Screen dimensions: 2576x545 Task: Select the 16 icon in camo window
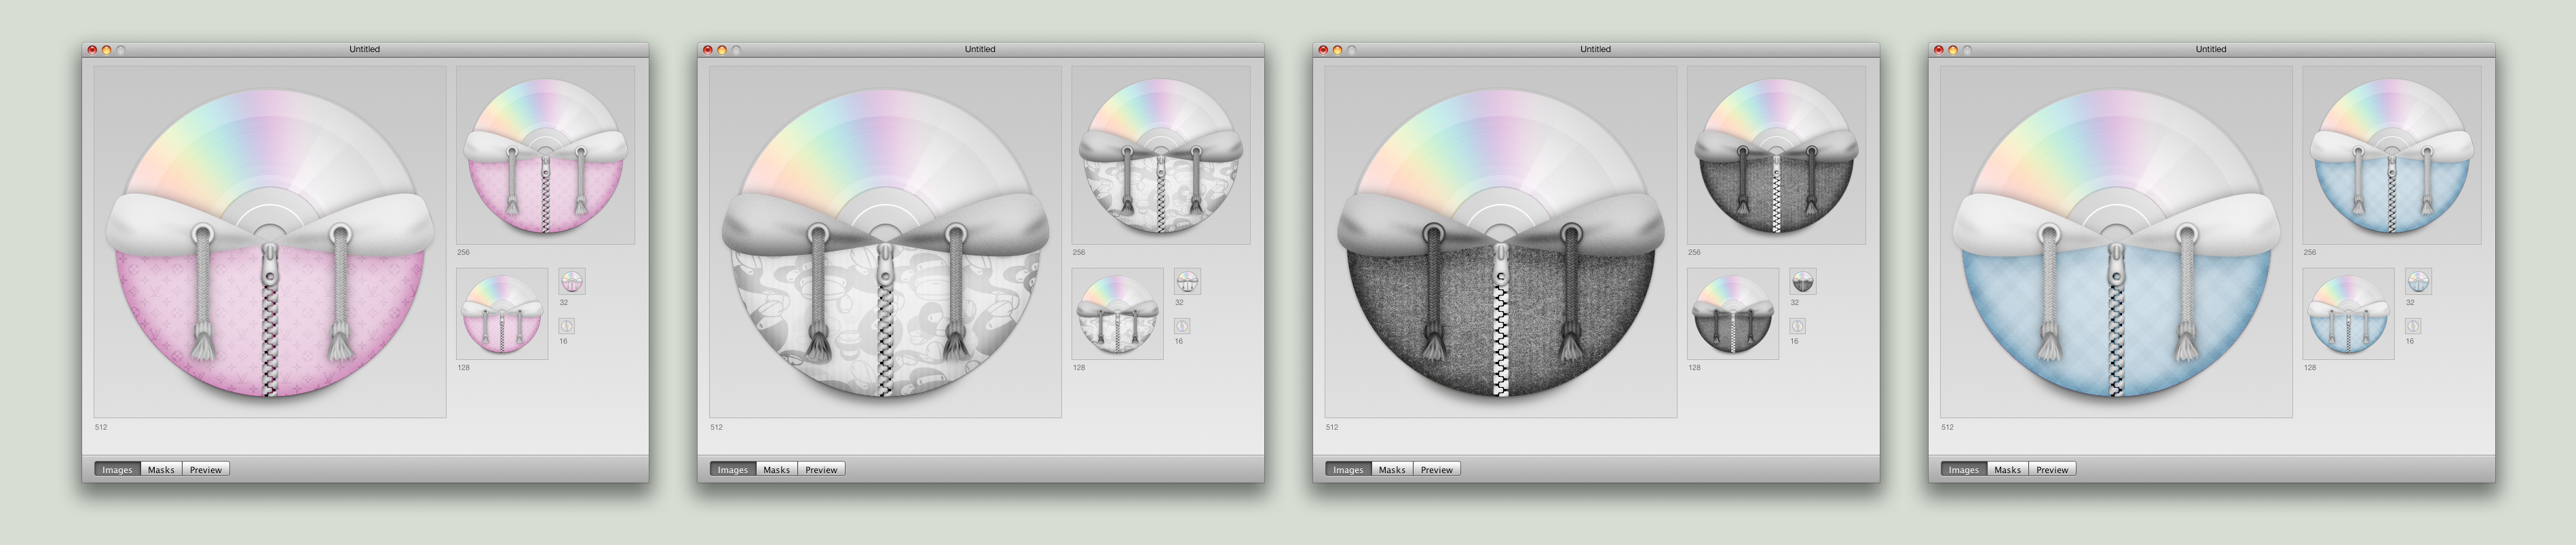point(1182,325)
